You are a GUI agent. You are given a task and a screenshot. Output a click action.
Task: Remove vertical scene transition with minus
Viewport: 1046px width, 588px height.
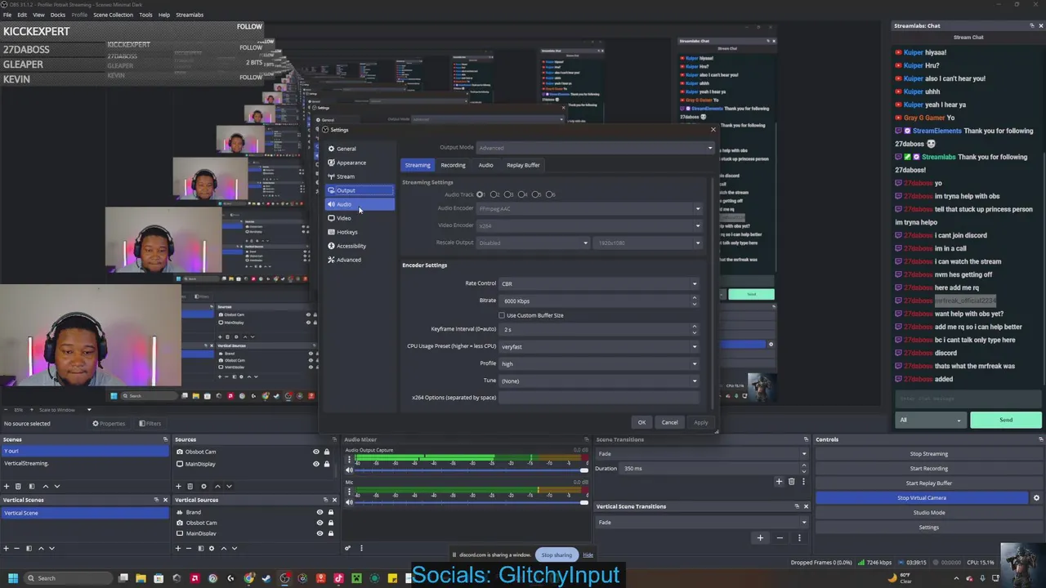click(x=780, y=537)
